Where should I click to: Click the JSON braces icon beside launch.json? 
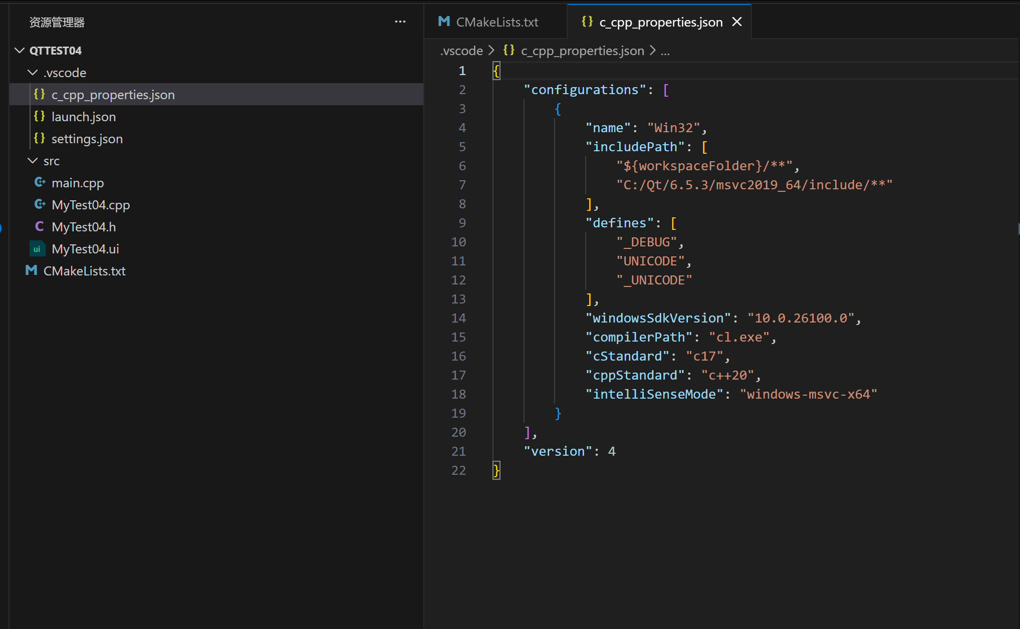(x=40, y=117)
